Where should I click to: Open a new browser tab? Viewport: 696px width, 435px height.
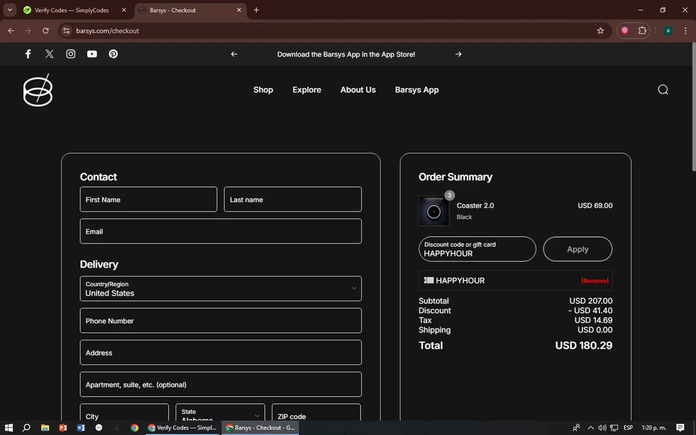click(x=256, y=10)
